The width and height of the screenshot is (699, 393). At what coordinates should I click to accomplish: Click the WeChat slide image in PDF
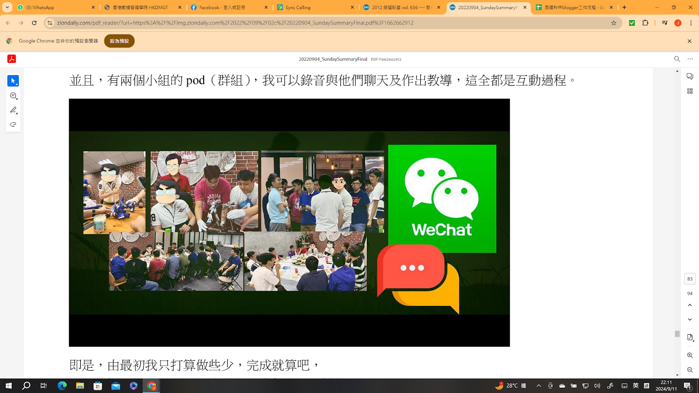coord(289,223)
